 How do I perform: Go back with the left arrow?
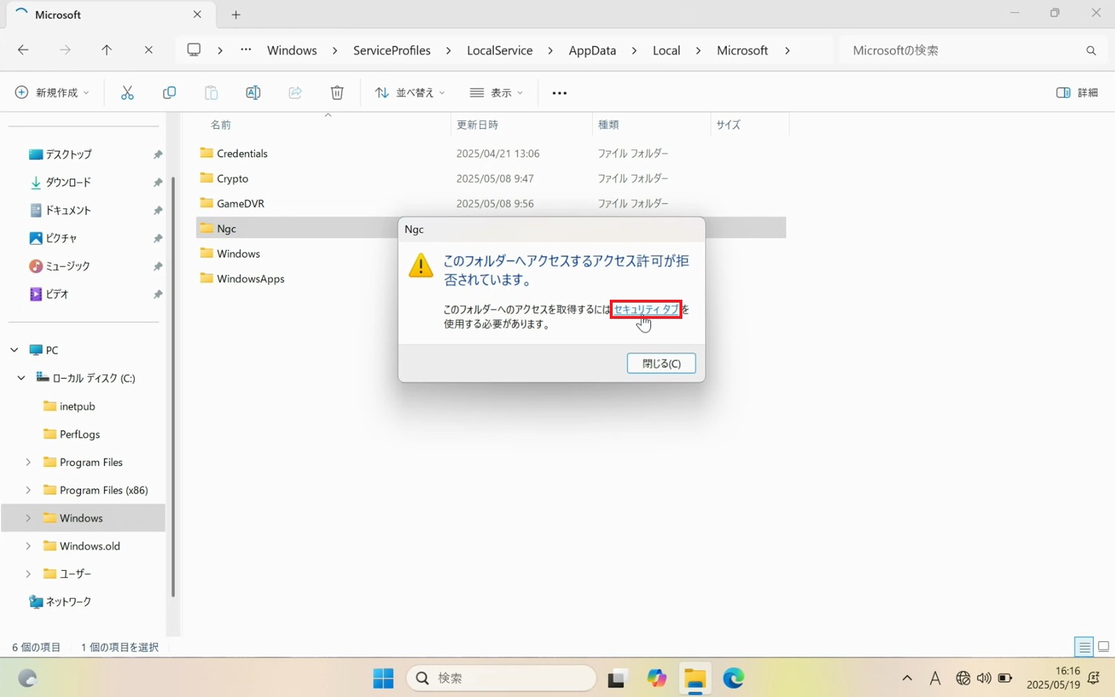coord(23,50)
